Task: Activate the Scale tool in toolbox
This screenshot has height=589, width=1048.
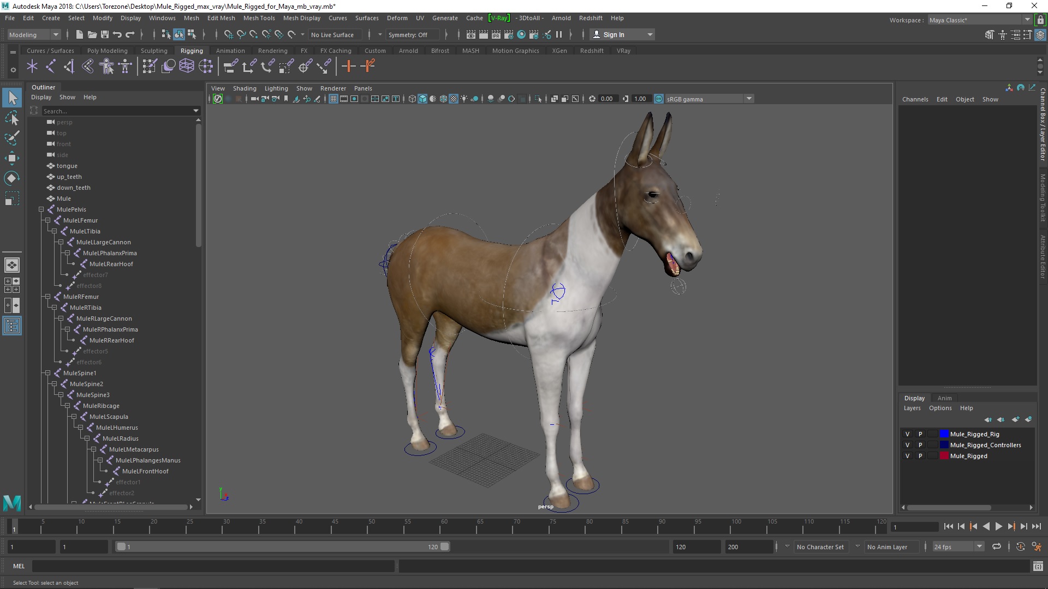Action: pos(12,199)
